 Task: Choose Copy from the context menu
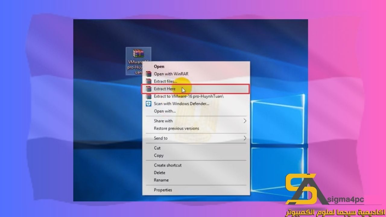159,156
